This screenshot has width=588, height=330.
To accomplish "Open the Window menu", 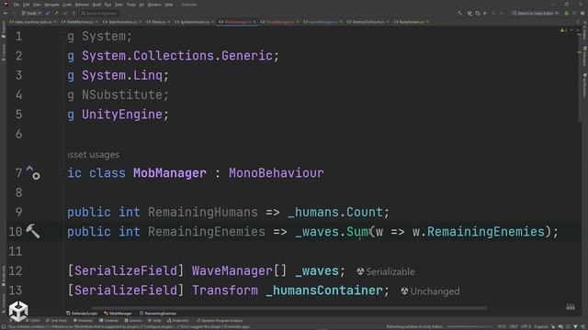I will pyautogui.click(x=153, y=5).
